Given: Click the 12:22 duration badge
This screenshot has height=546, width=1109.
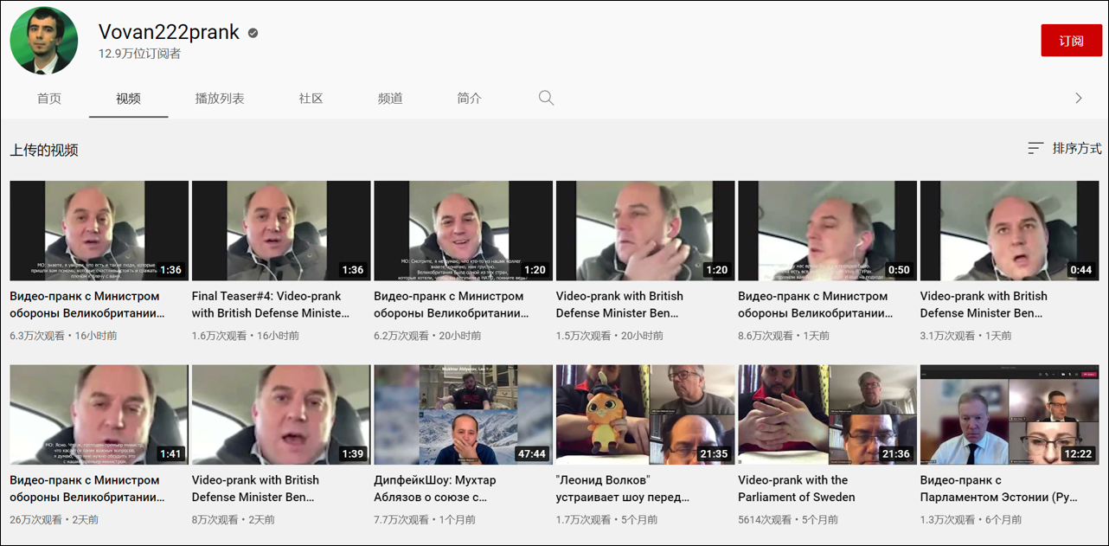Looking at the screenshot, I should (x=1078, y=453).
